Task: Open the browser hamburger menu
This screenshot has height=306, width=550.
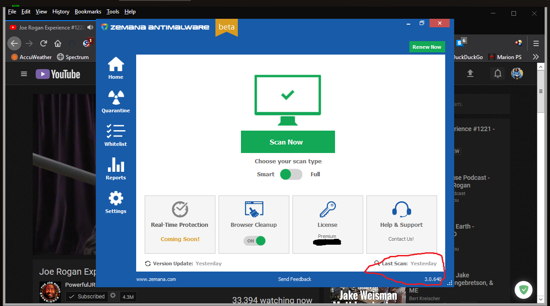Action: [x=536, y=43]
